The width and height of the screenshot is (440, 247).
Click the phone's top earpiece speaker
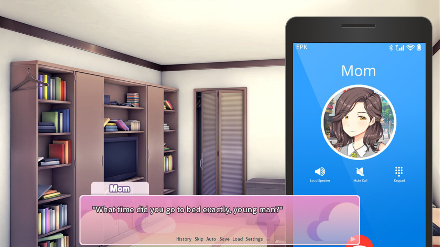(359, 26)
